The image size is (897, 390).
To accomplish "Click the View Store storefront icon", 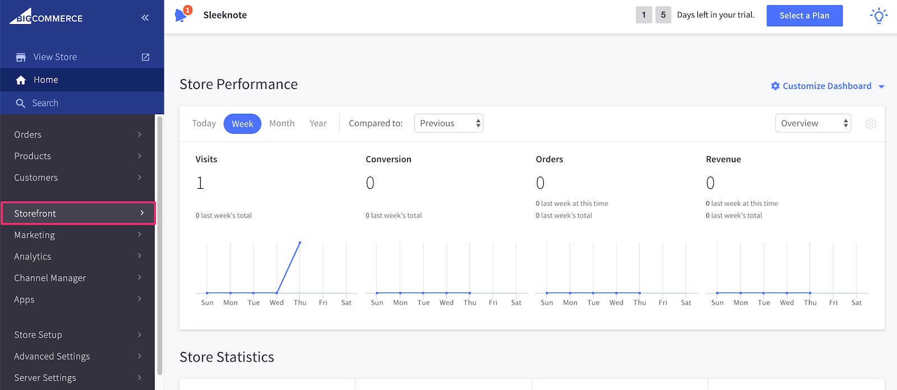I will click(21, 57).
